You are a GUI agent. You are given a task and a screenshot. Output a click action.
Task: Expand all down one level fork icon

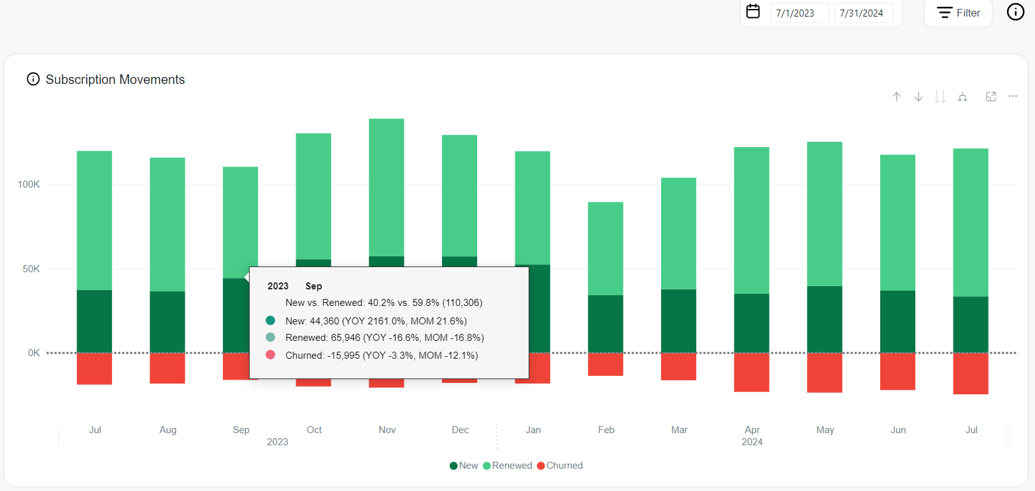pyautogui.click(x=962, y=97)
